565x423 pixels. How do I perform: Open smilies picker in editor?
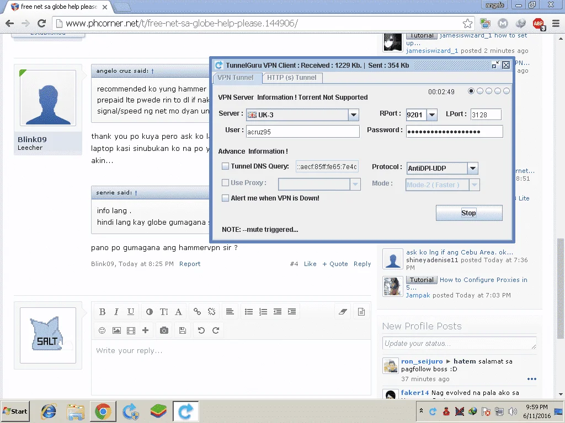102,330
